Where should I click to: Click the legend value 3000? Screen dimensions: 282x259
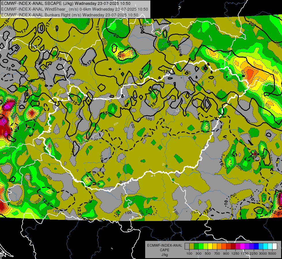tap(263, 254)
